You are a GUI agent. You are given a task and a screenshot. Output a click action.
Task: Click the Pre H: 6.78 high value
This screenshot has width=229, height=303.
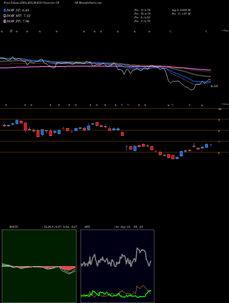click(142, 14)
